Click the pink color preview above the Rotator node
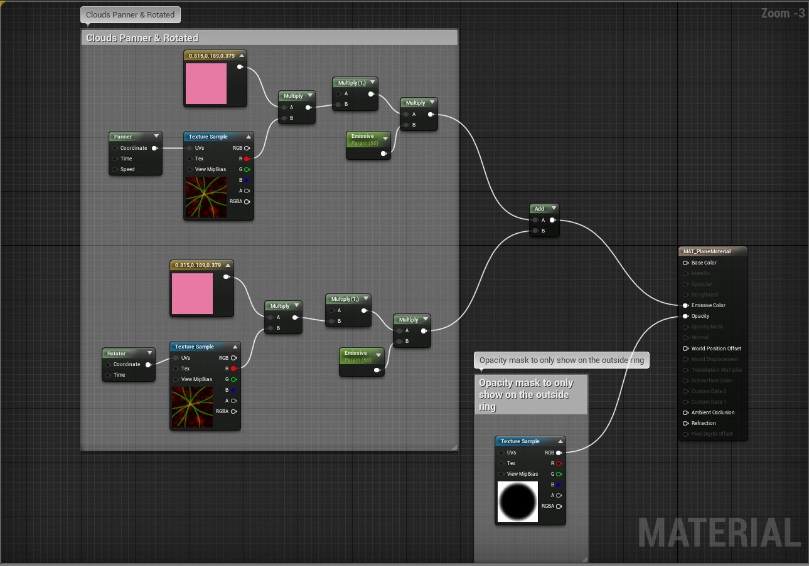 [192, 293]
